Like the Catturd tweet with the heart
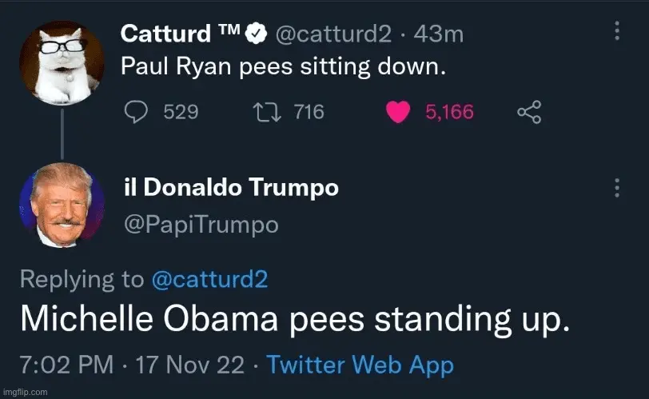 (398, 113)
